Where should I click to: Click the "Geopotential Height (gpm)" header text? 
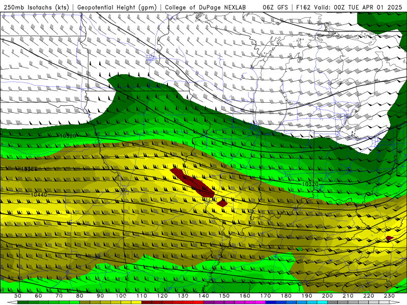[x=117, y=7]
